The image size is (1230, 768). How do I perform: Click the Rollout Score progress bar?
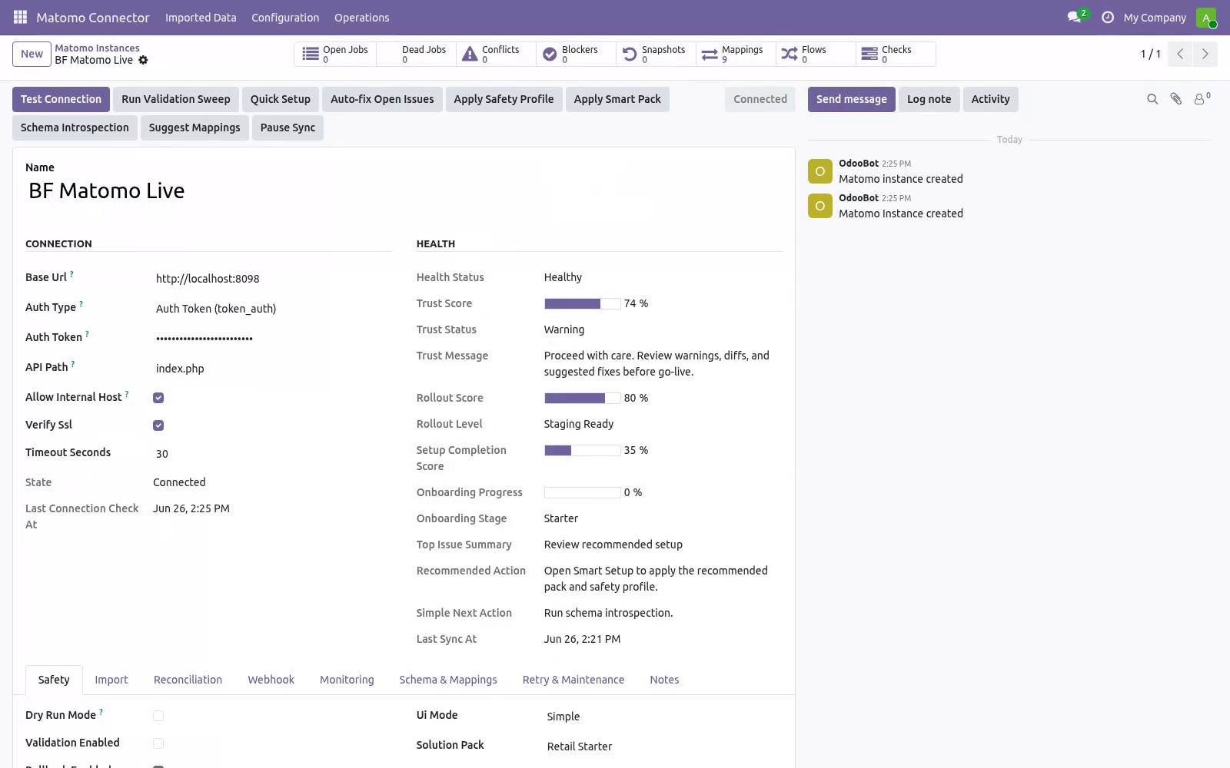[x=582, y=398]
